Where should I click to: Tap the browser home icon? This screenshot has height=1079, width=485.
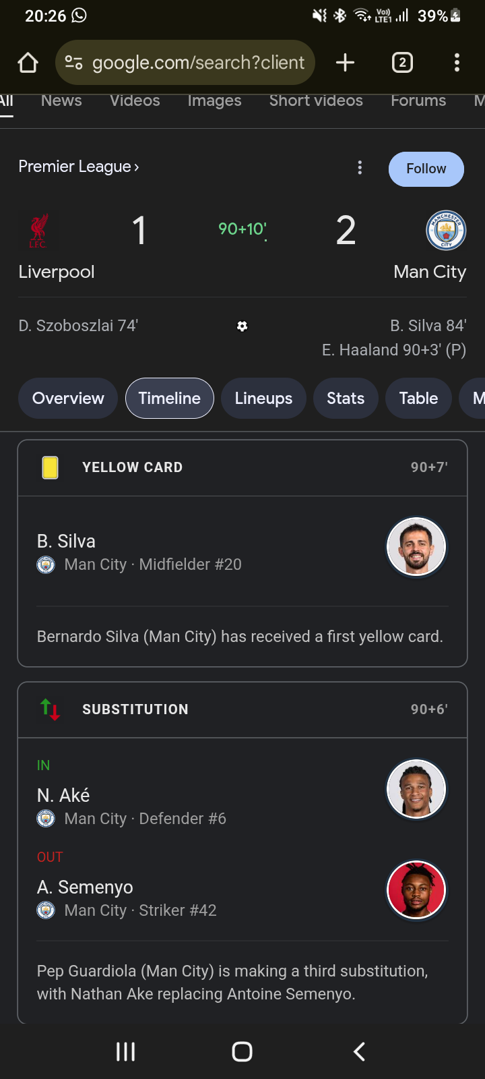click(x=28, y=63)
